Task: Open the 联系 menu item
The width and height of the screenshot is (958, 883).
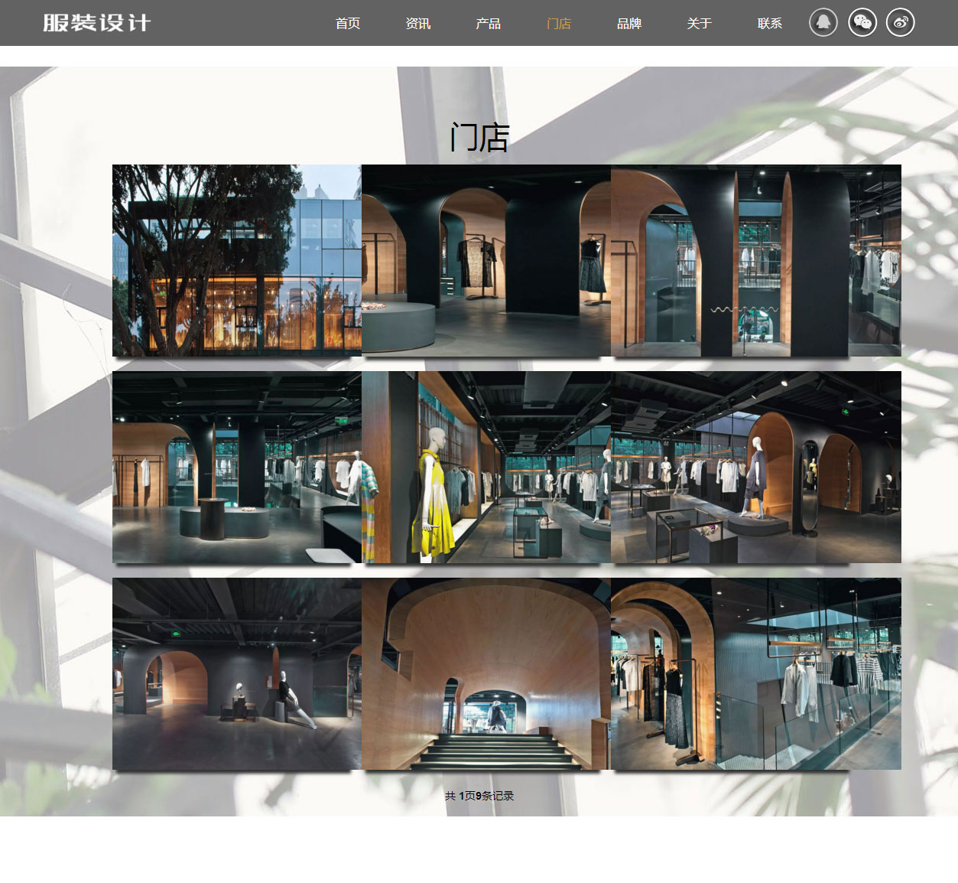Action: point(770,24)
